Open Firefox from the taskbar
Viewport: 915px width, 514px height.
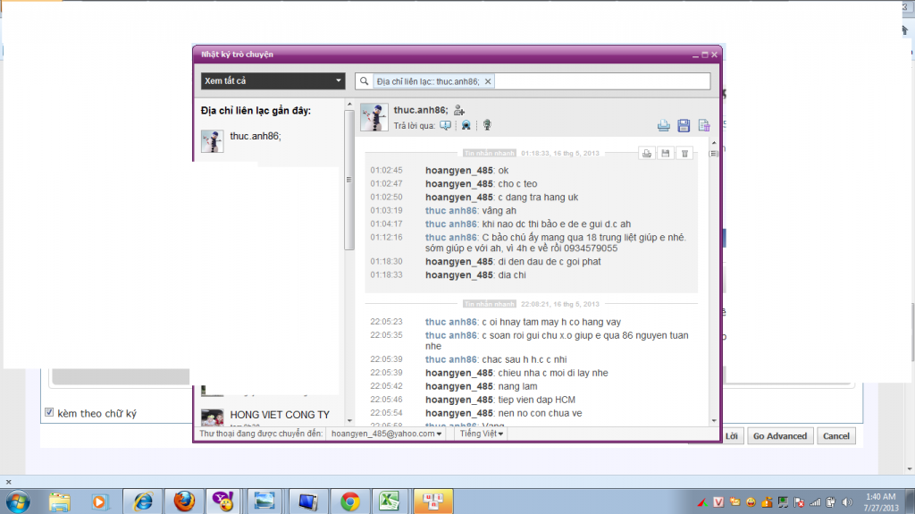click(x=184, y=501)
